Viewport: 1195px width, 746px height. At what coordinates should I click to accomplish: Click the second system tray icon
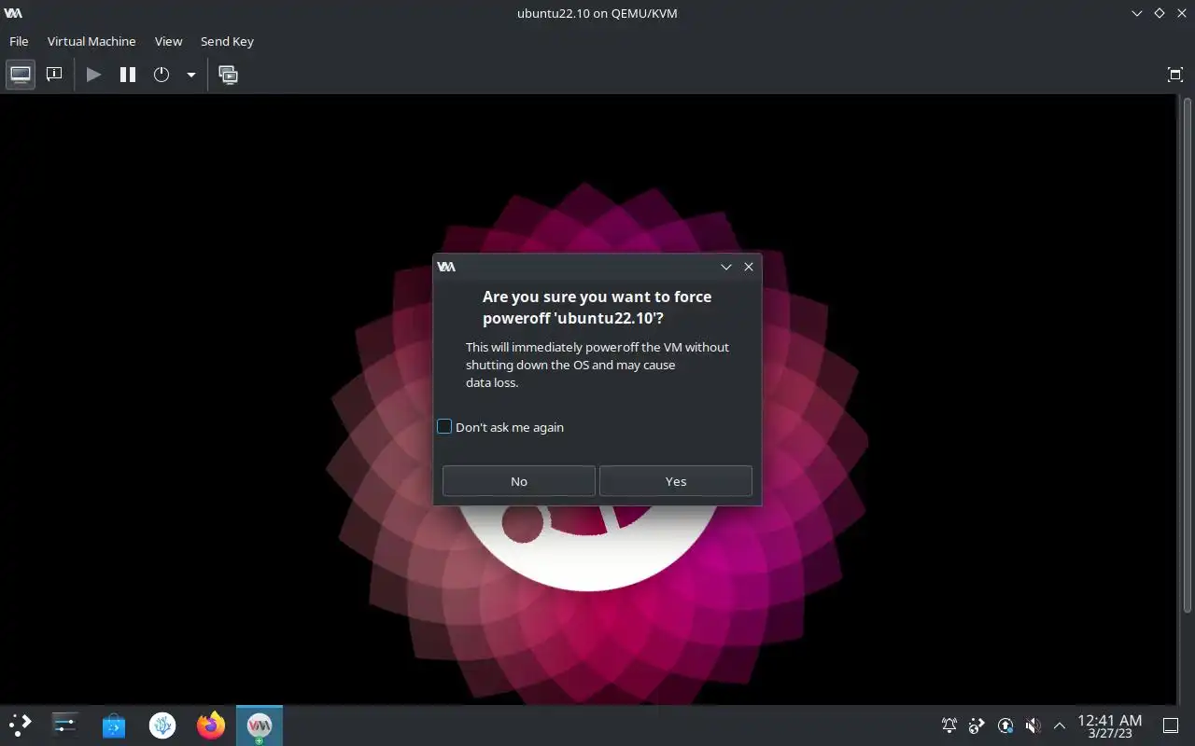[977, 725]
